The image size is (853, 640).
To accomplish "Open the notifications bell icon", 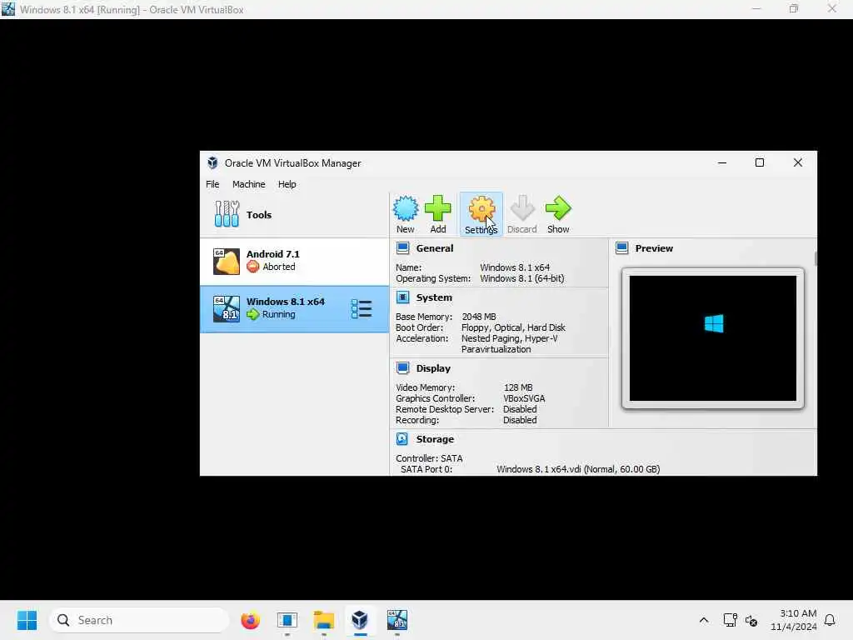I will 830,620.
